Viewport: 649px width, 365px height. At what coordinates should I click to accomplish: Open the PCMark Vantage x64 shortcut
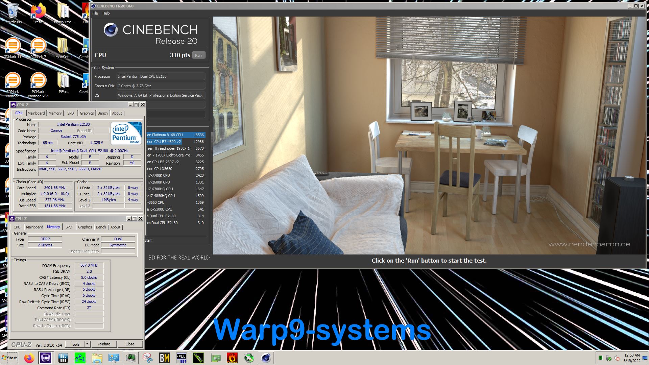click(38, 85)
